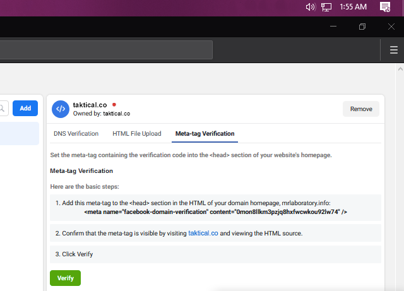Click the Remove domain button
Image resolution: width=404 pixels, height=291 pixels.
point(361,109)
